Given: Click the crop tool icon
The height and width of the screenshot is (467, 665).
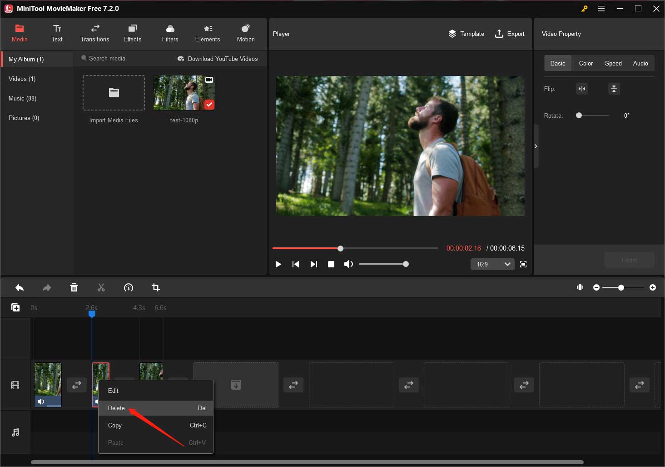Looking at the screenshot, I should 156,287.
